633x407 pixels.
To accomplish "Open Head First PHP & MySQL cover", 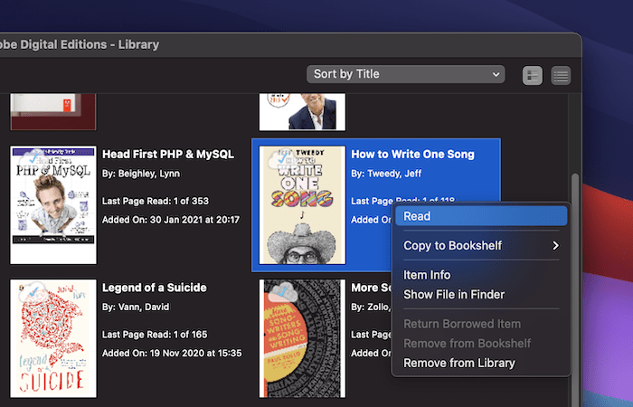I will click(53, 205).
